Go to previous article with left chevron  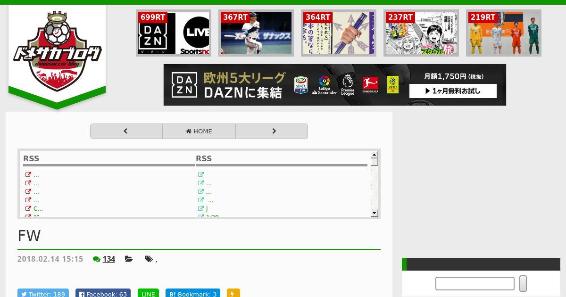point(126,131)
